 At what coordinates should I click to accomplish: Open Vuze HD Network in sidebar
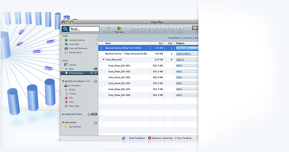[78, 48]
